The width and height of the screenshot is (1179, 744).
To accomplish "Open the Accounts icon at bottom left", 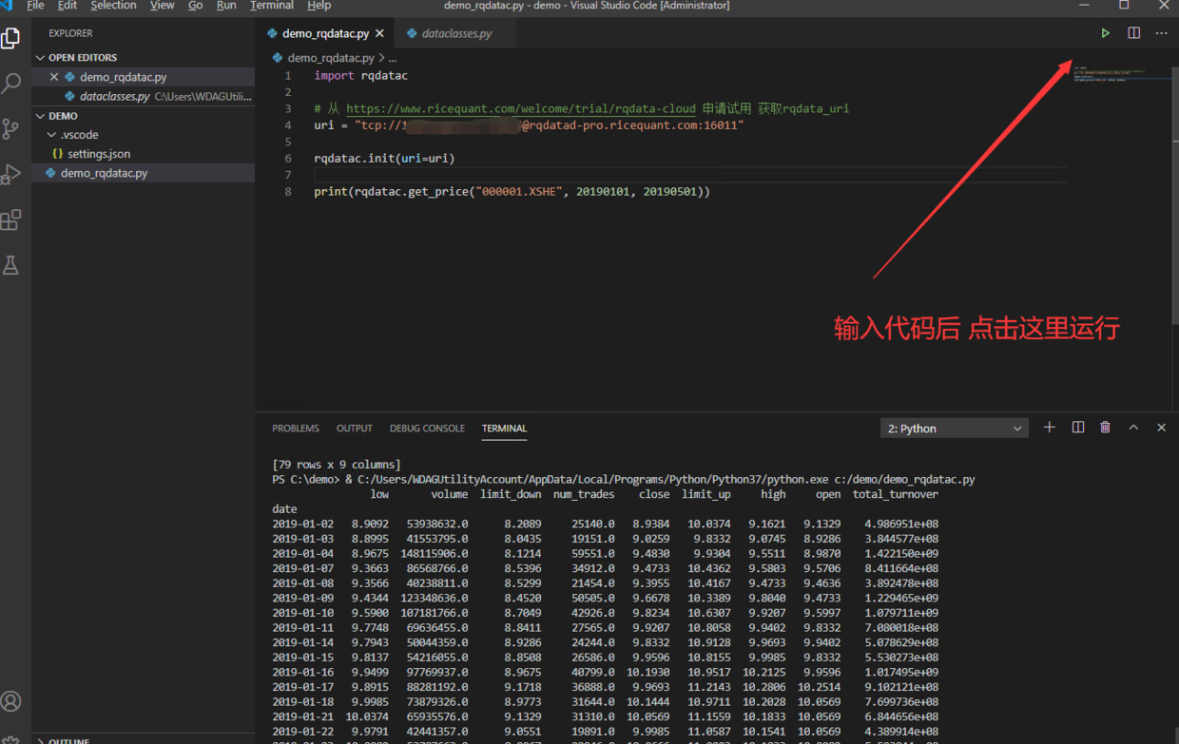I will [12, 701].
